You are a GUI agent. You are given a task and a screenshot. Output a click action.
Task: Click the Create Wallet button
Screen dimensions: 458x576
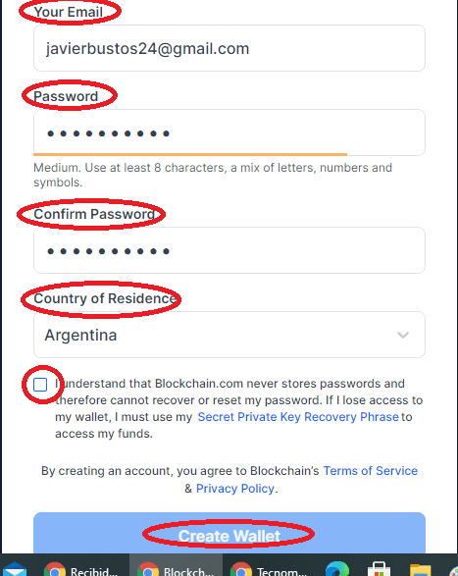tap(229, 533)
